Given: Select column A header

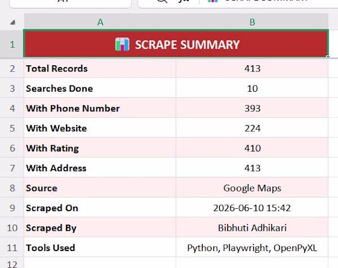Looking at the screenshot, I should coord(100,22).
